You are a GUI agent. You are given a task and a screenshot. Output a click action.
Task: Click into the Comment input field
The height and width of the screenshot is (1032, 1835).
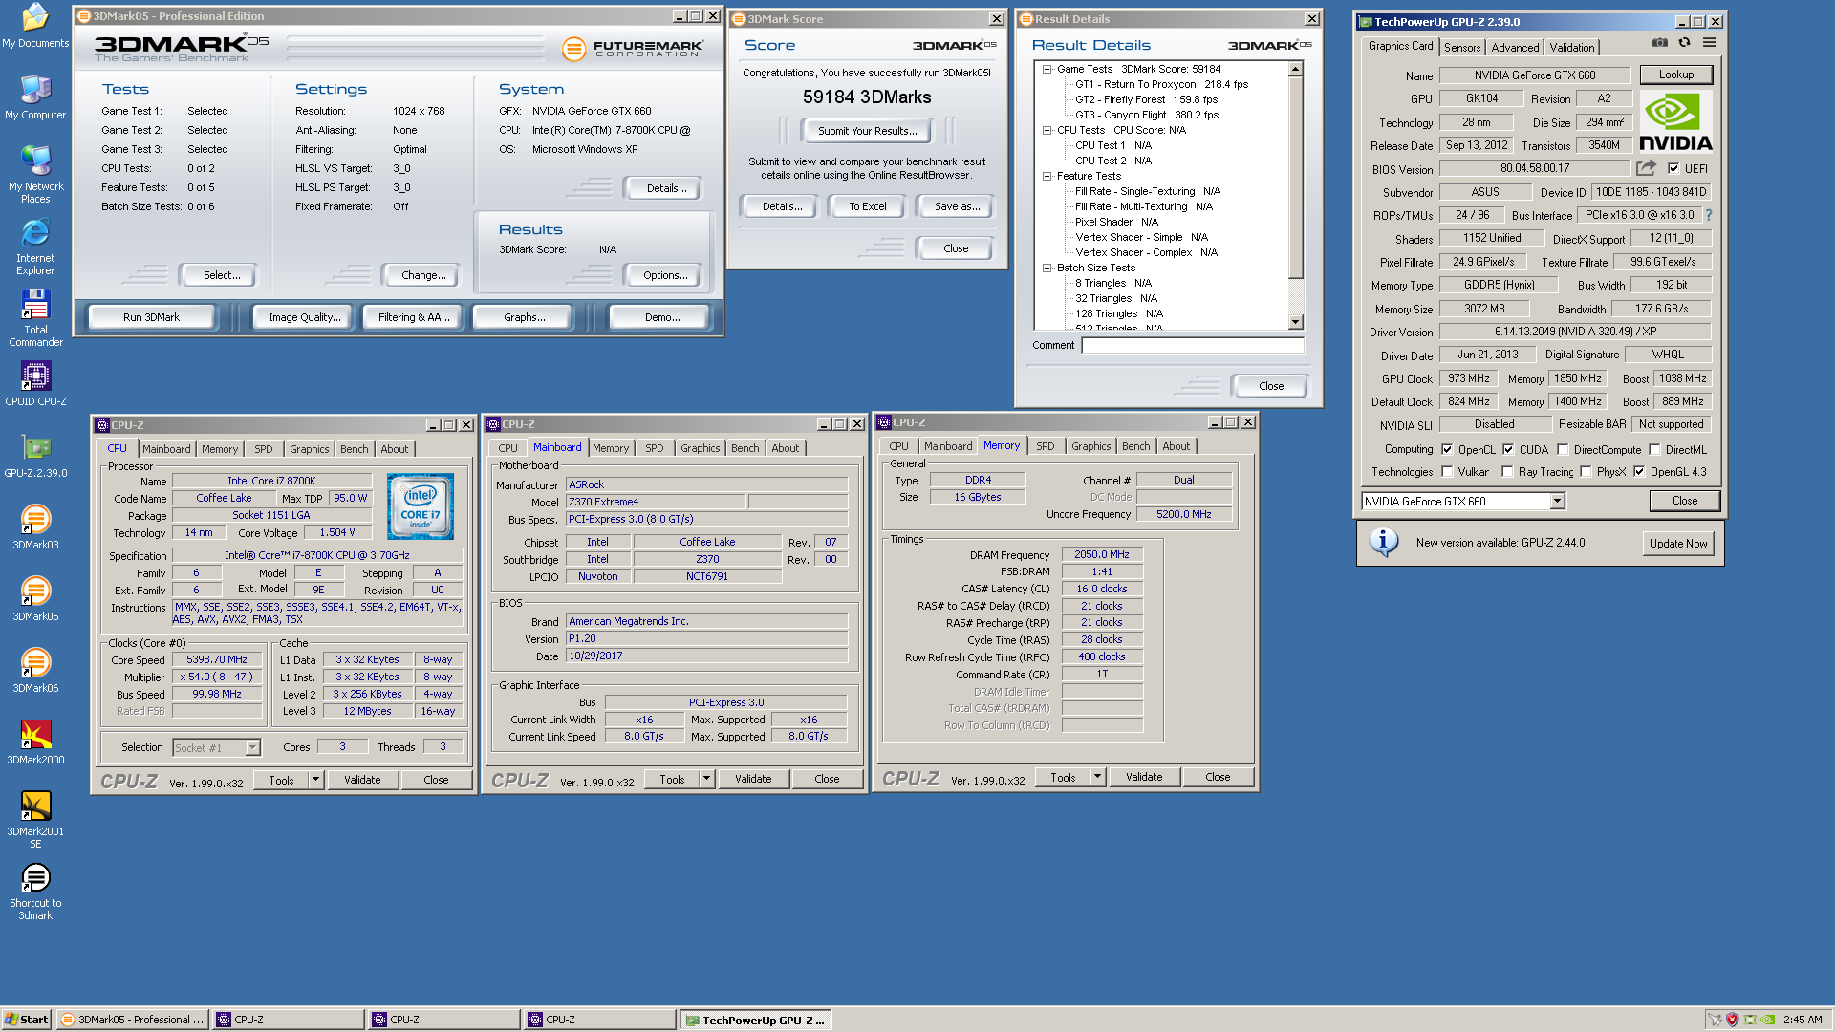click(x=1192, y=345)
